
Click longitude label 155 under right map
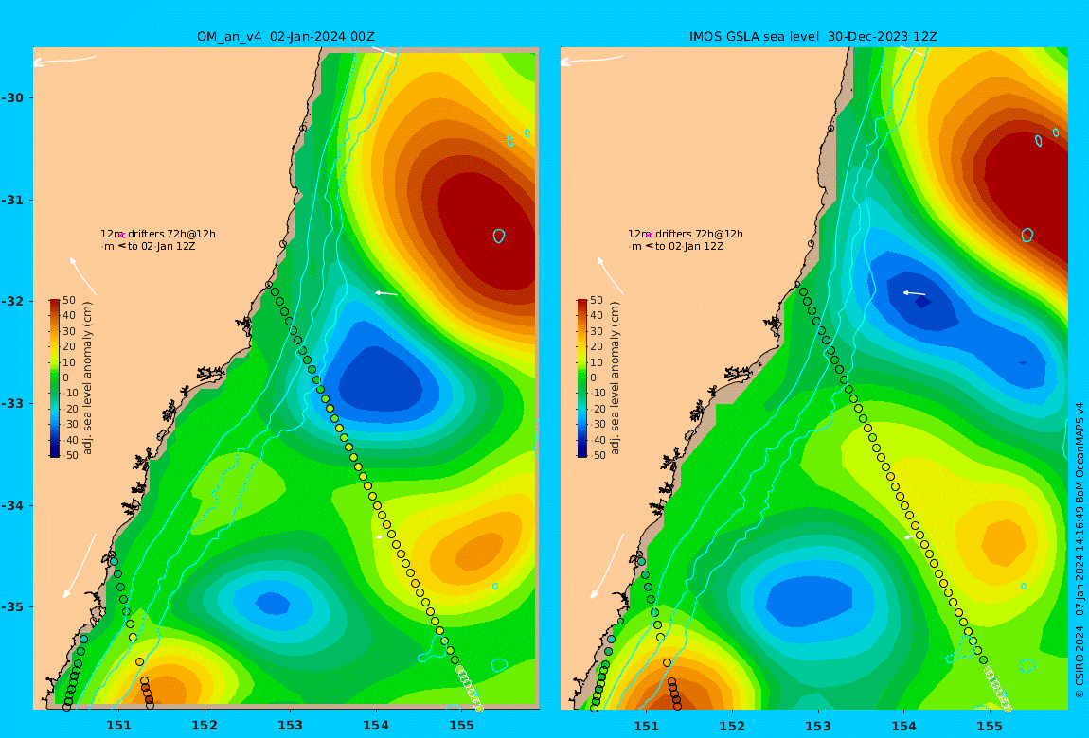coord(990,726)
